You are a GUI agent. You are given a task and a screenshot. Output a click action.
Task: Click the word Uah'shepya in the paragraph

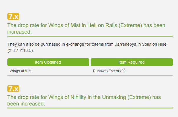[125, 44]
